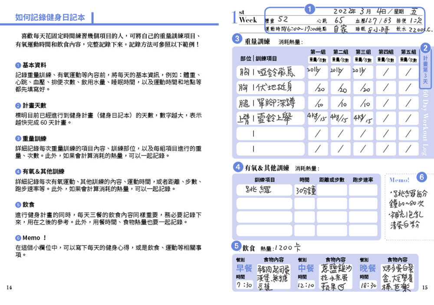Select the left-page heading 基本資料
Screen dimensions: 434x305
(x=34, y=65)
